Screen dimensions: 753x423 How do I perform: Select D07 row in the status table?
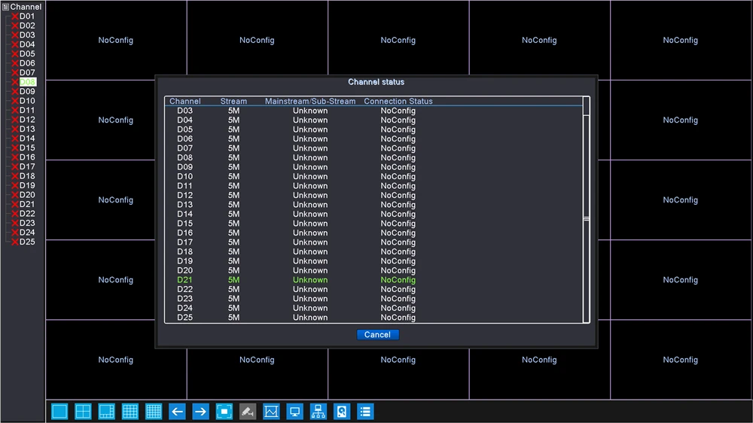tap(373, 148)
